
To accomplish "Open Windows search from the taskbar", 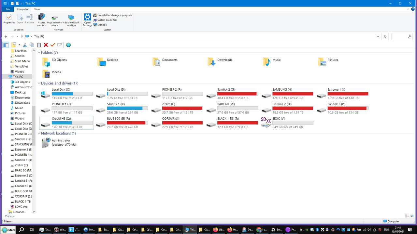I will coord(22,229).
